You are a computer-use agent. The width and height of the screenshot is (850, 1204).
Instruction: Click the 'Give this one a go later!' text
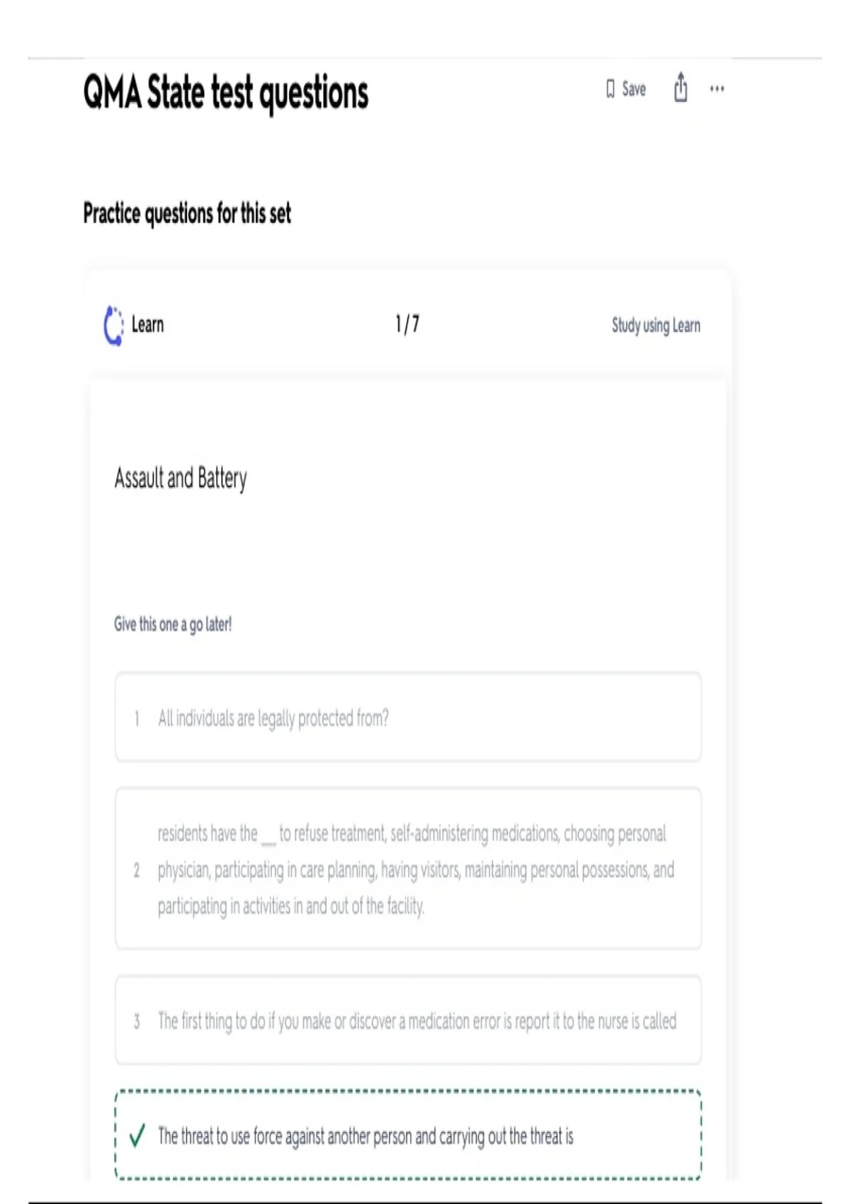[173, 624]
